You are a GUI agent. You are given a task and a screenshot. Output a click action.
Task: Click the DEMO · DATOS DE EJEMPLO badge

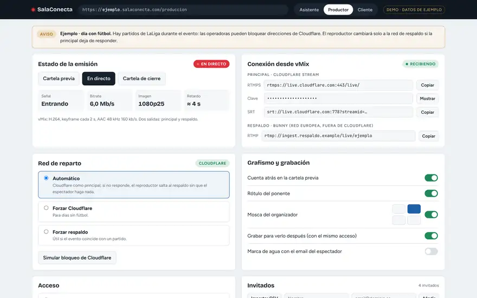tap(414, 10)
